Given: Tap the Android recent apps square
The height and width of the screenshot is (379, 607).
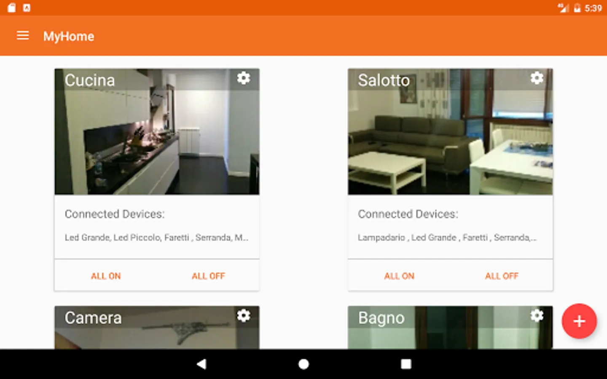Looking at the screenshot, I should (x=406, y=364).
